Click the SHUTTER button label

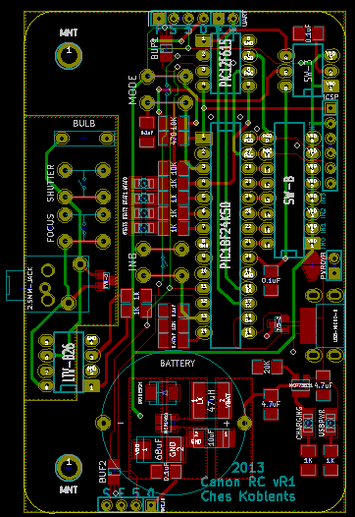(x=50, y=183)
